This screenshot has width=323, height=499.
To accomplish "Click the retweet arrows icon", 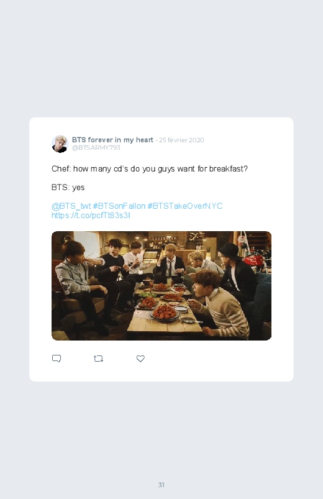I will 98,359.
